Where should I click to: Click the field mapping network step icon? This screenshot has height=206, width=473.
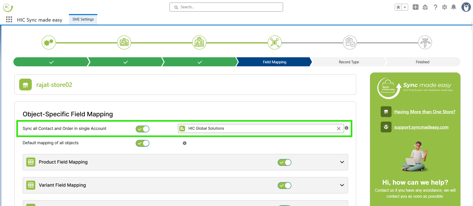click(x=275, y=42)
